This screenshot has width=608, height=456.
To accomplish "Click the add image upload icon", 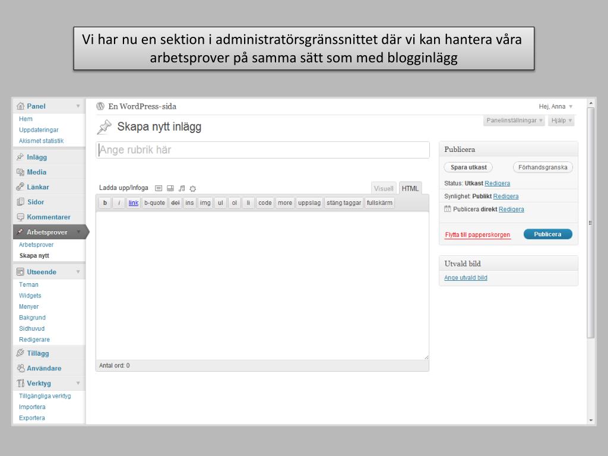I will (159, 188).
